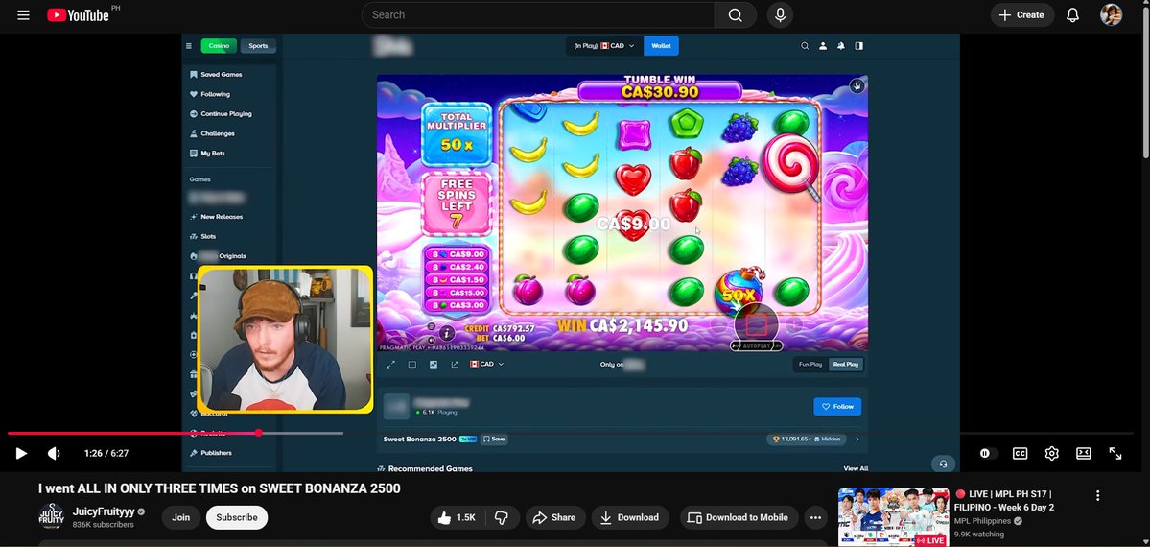Open My Bets in casino sidebar
This screenshot has width=1150, height=547.
207,154
